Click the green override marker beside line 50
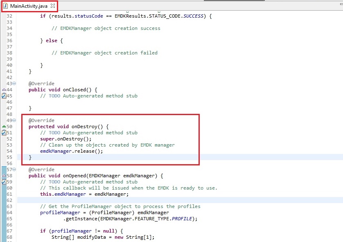Image resolution: width=343 pixels, height=242 pixels. pos(4,127)
